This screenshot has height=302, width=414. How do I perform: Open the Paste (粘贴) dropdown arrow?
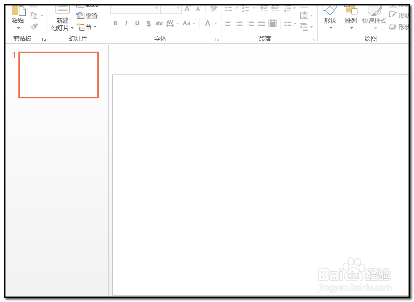pos(18,28)
